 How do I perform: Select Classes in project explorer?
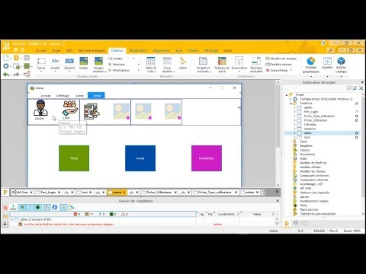click(304, 150)
